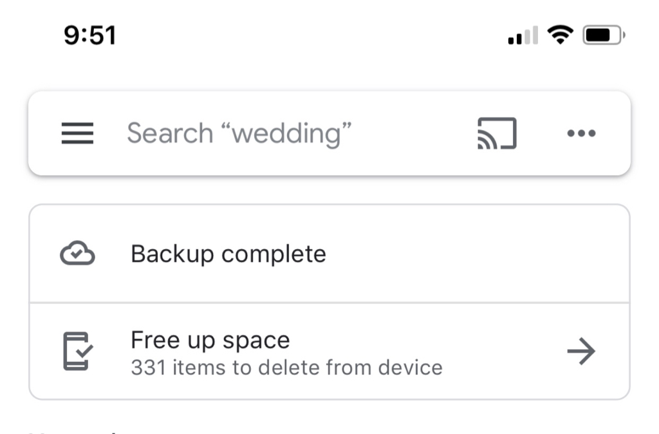Image resolution: width=659 pixels, height=434 pixels.
Task: Tap "331 items to delete from device" text
Action: [286, 368]
